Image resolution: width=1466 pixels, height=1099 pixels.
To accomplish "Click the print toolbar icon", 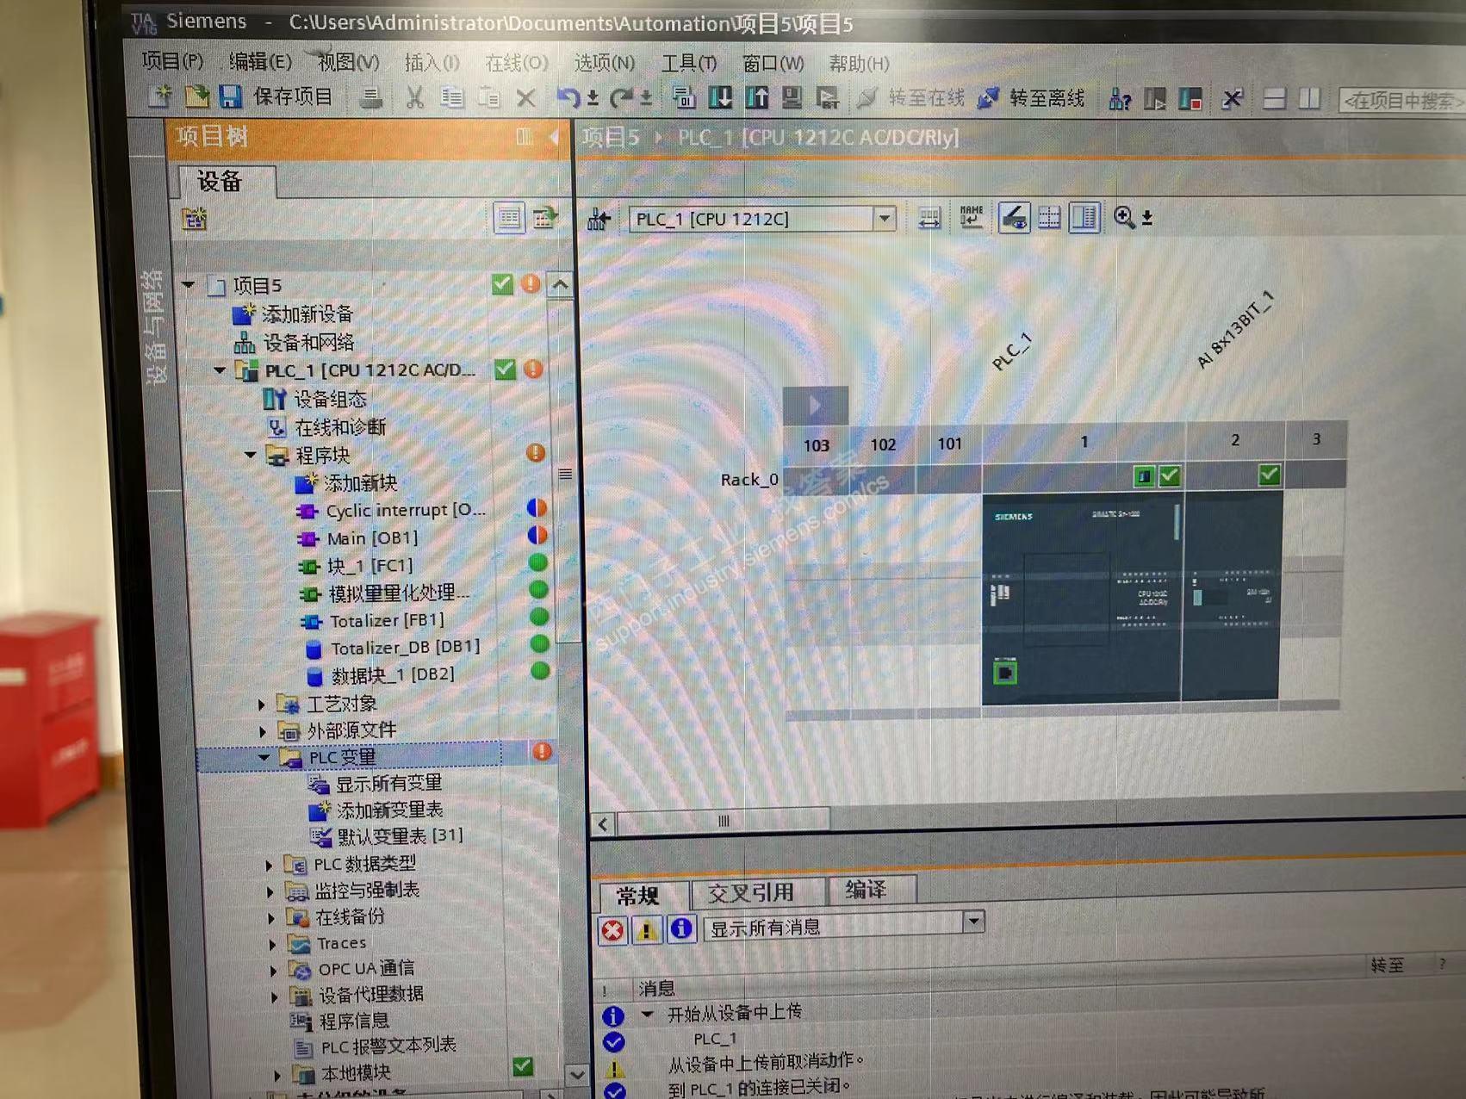I will (371, 98).
